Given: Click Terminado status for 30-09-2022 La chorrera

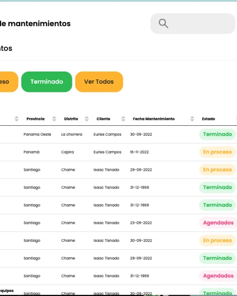Looking at the screenshot, I should 217,134.
